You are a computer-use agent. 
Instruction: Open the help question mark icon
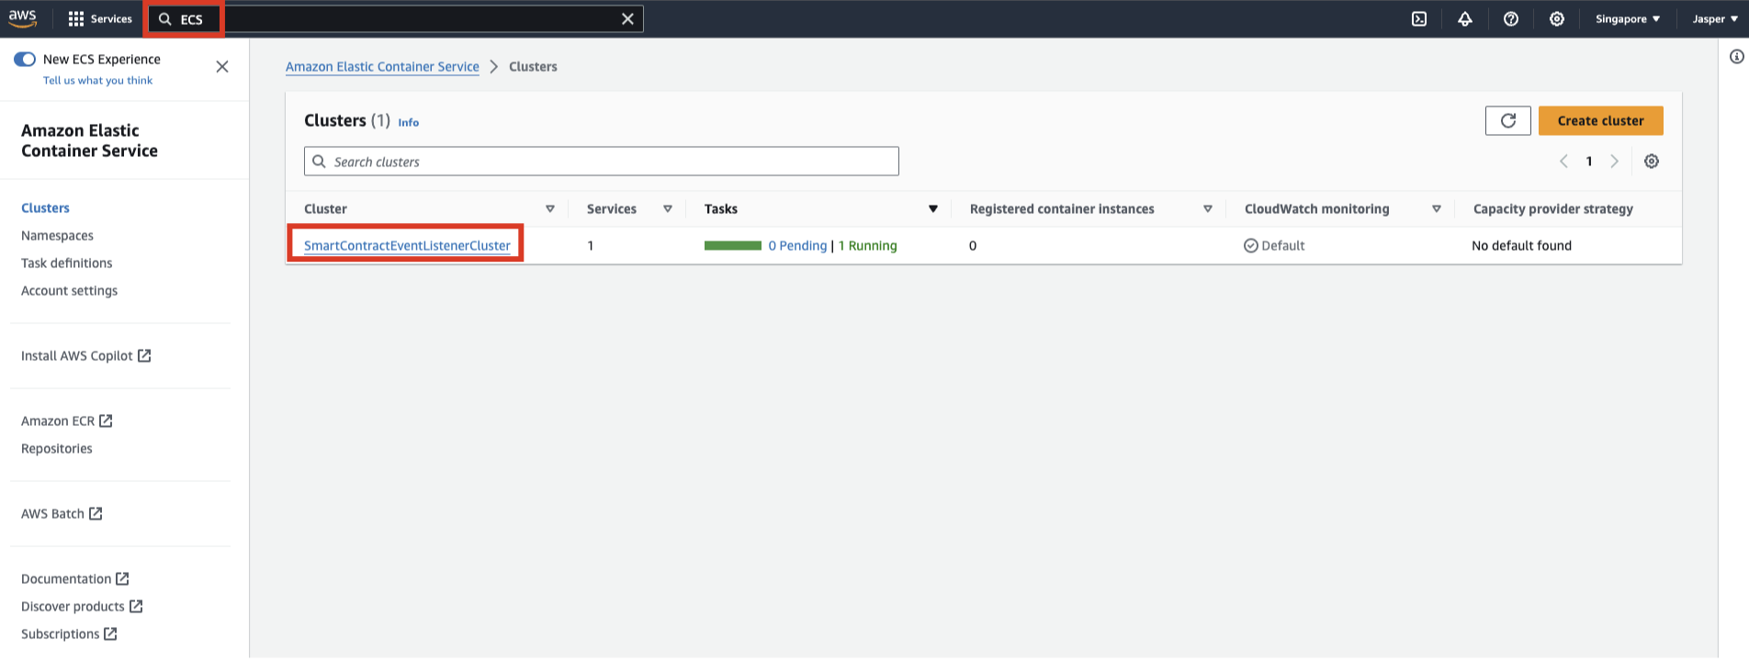click(x=1511, y=18)
